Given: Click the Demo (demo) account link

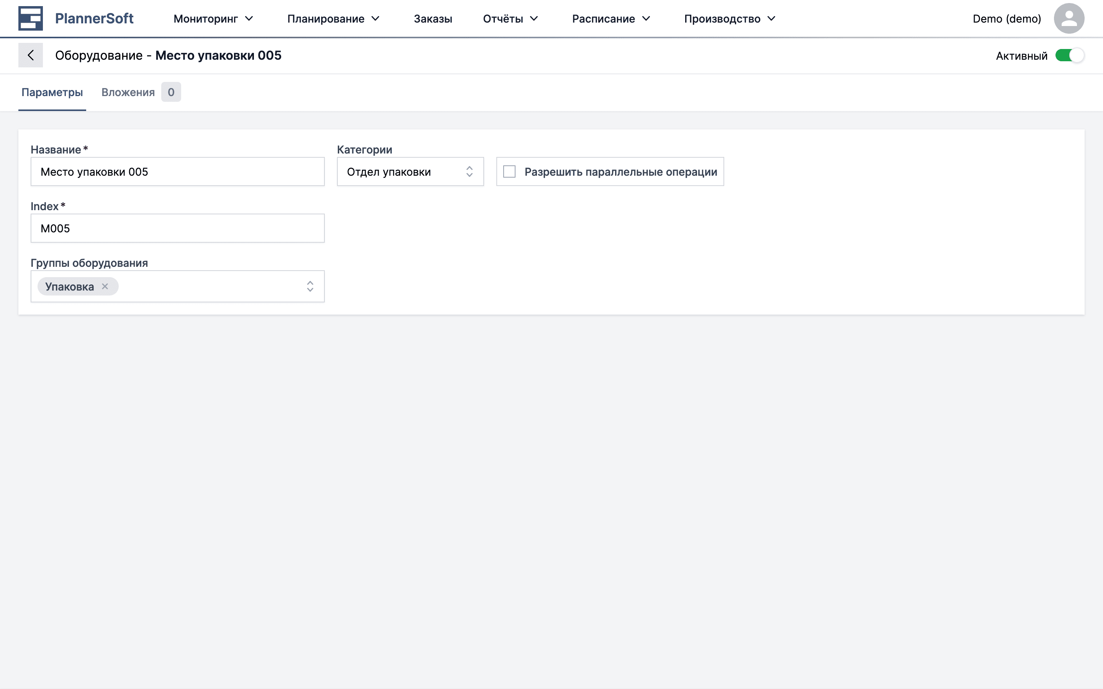Looking at the screenshot, I should (1006, 19).
